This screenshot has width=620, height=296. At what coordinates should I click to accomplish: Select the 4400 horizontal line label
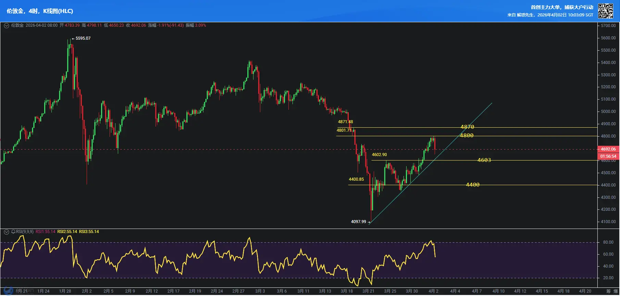tap(473, 185)
